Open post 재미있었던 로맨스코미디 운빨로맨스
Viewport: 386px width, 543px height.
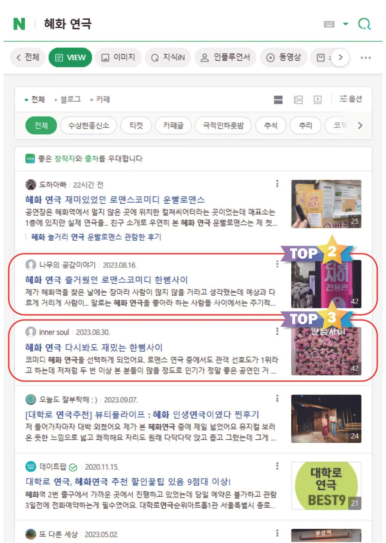pos(115,200)
